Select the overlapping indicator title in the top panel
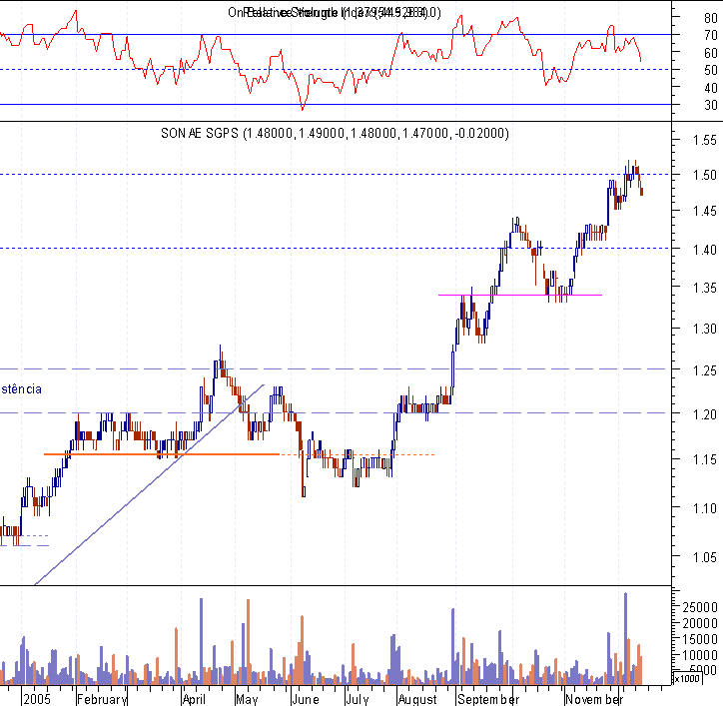 (x=335, y=12)
